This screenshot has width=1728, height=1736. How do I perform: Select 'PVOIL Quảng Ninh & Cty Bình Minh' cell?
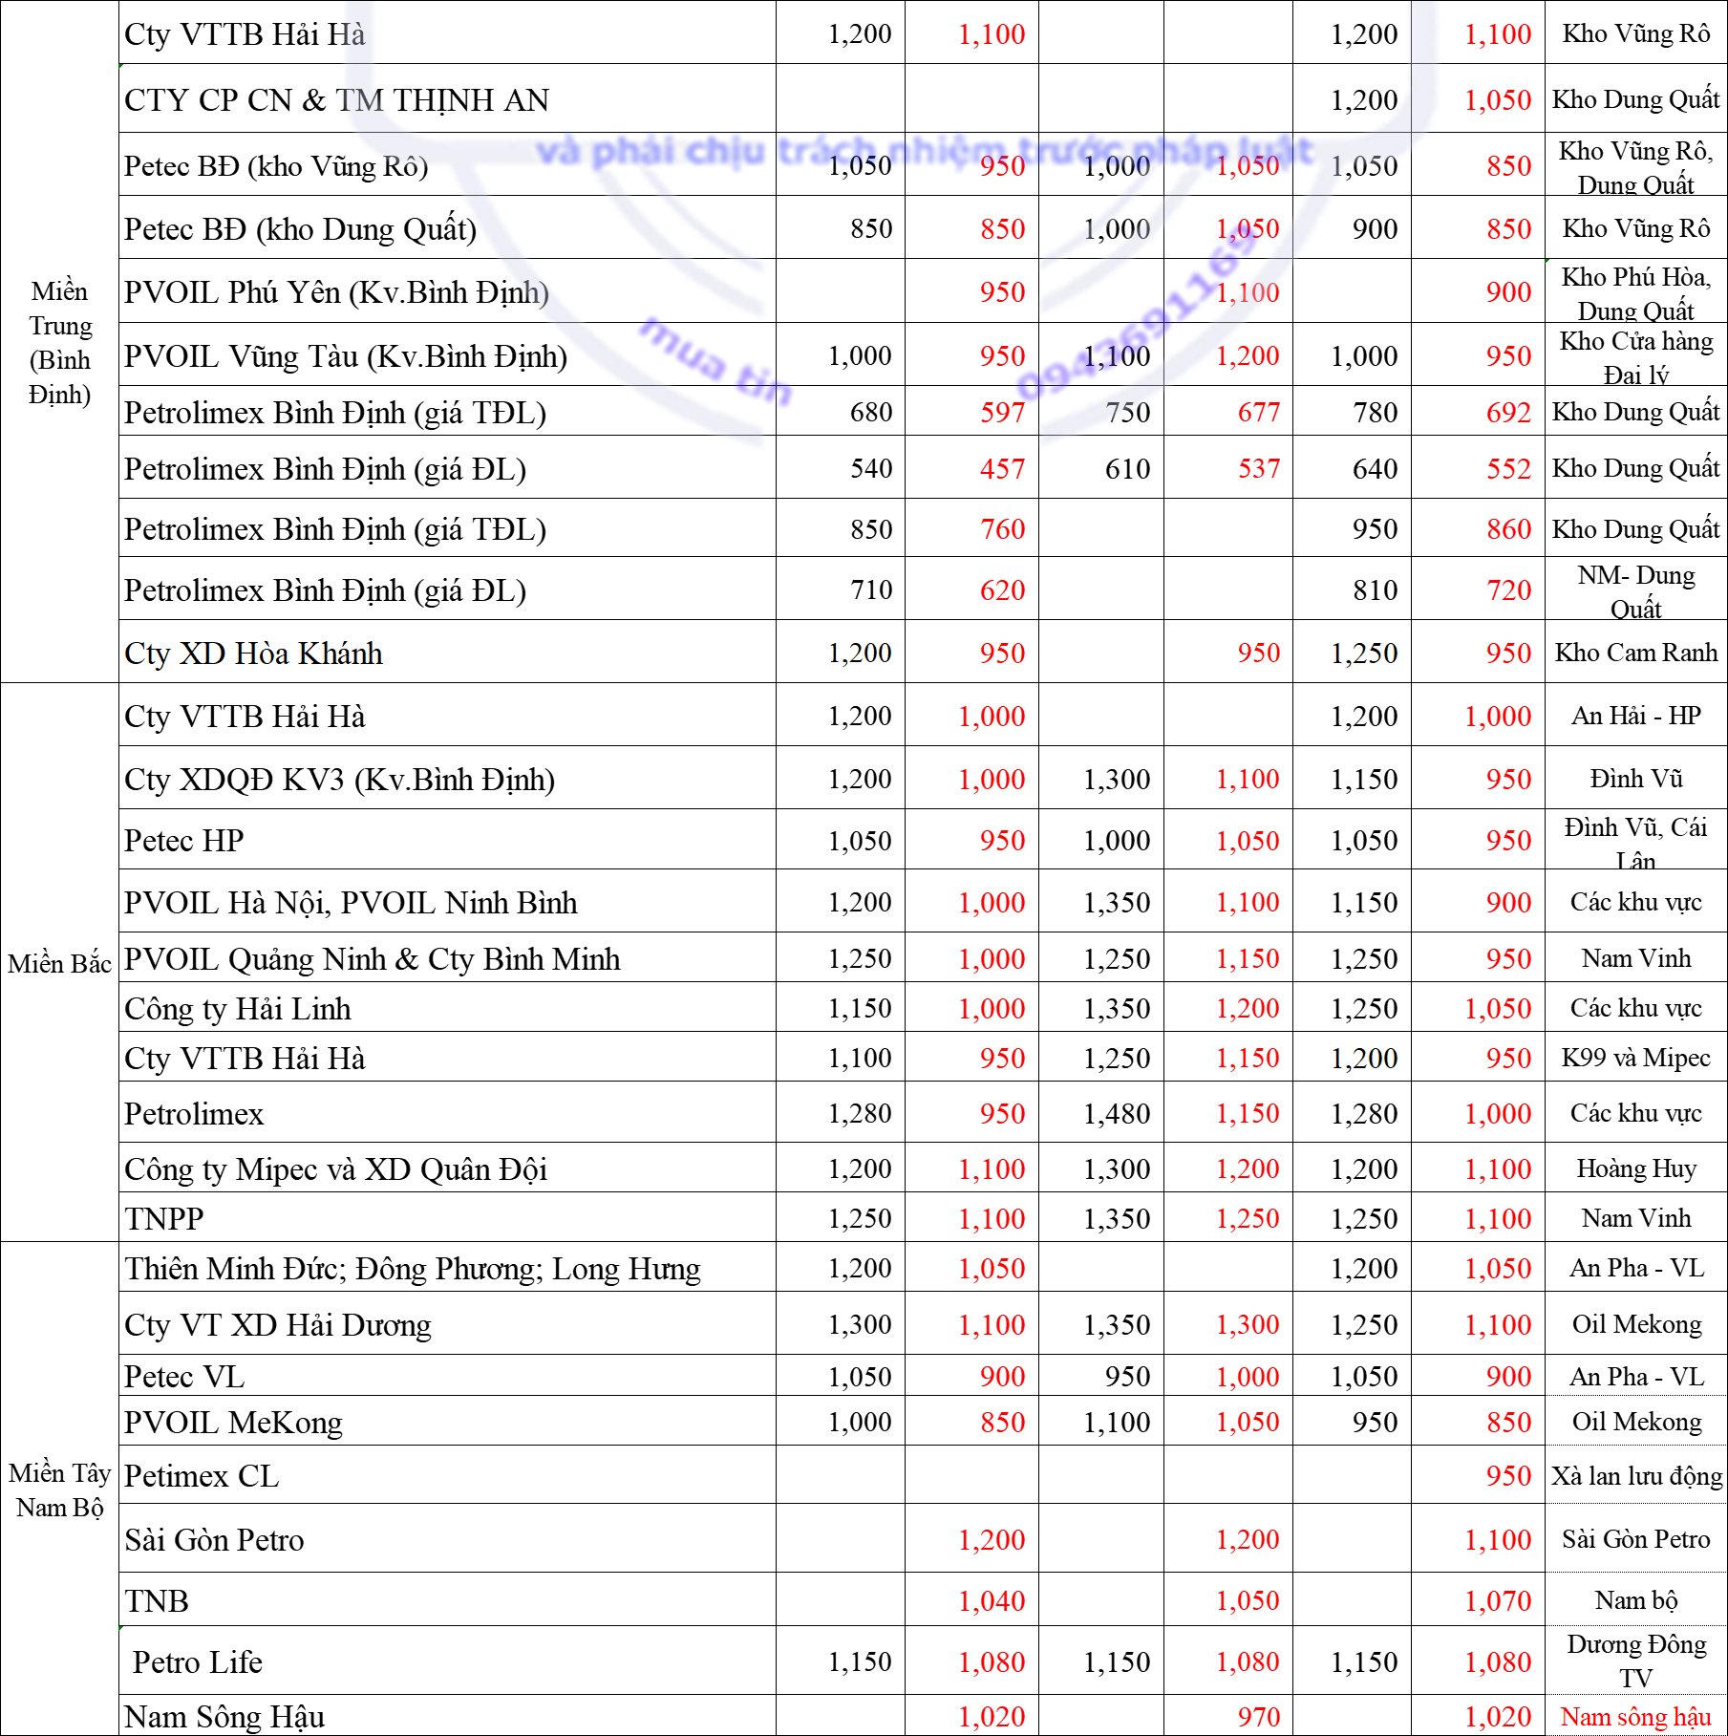pos(447,958)
